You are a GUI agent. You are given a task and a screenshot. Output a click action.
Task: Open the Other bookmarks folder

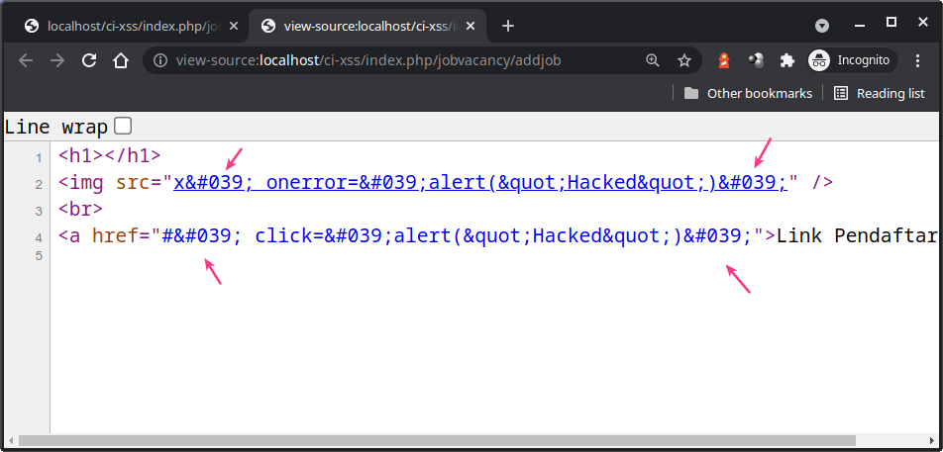click(748, 93)
